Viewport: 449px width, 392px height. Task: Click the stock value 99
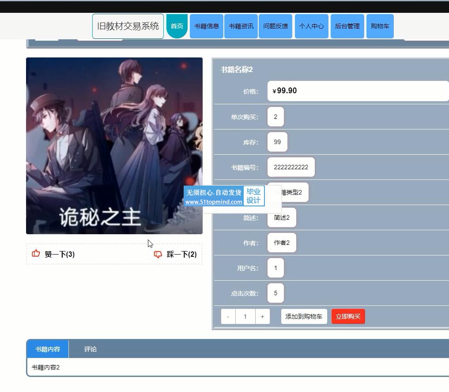click(x=277, y=142)
